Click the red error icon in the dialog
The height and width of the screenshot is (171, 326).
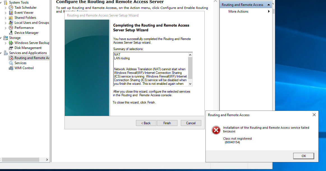pos(216,130)
